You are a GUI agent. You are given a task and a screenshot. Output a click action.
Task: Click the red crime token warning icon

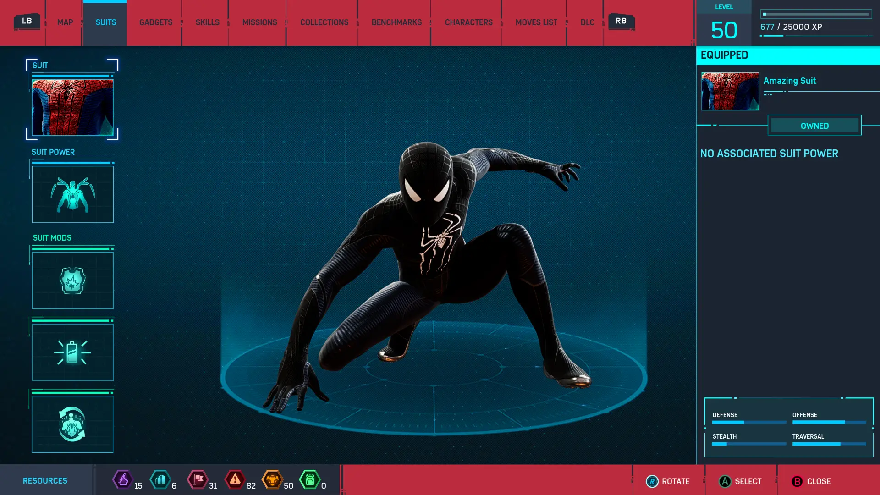point(235,480)
